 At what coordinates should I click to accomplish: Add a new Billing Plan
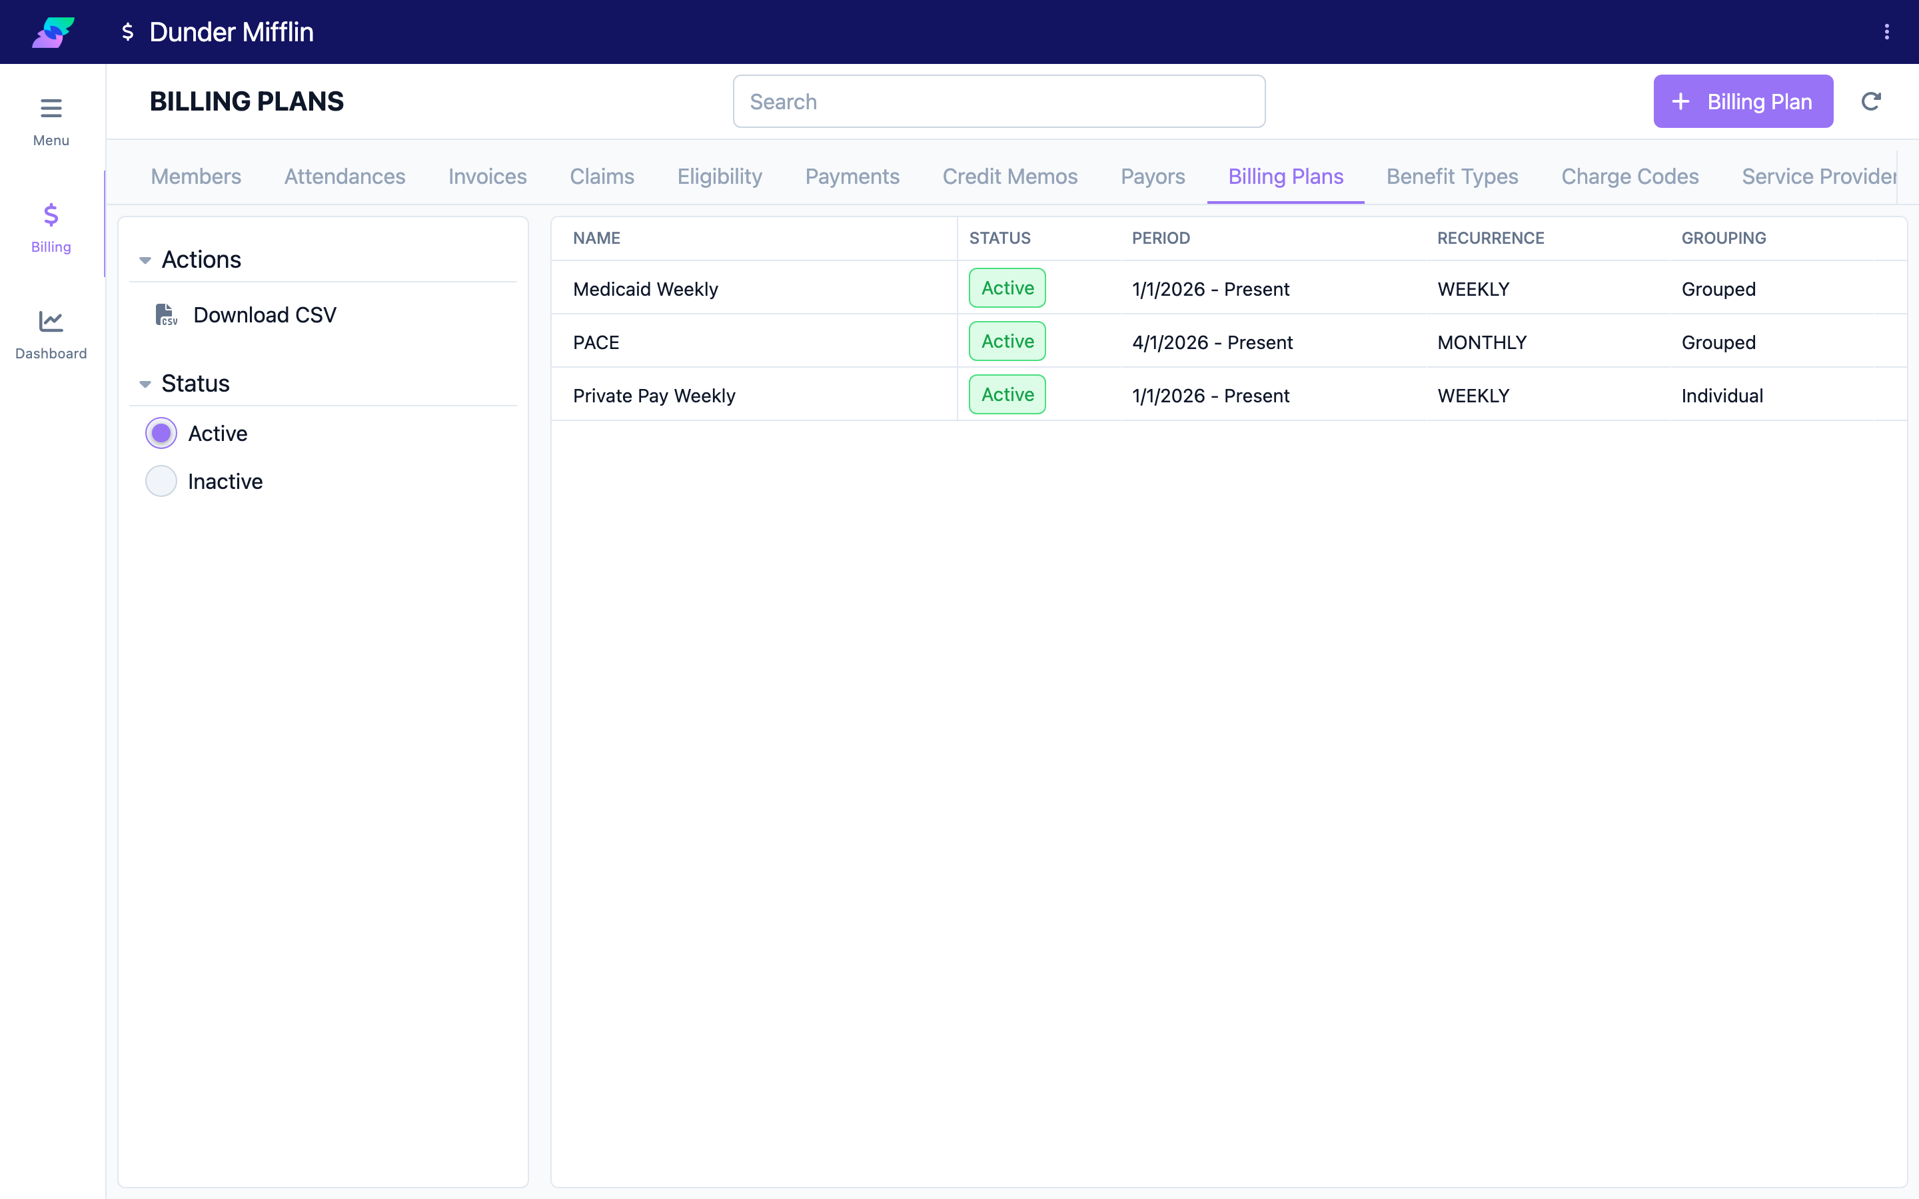(x=1743, y=101)
